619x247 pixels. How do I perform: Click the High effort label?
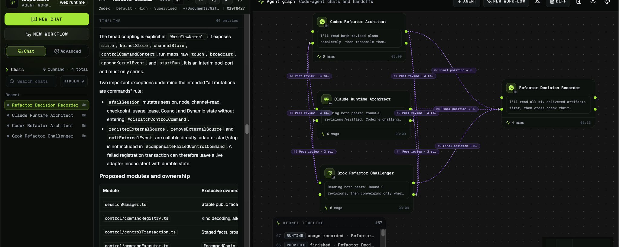143,8
